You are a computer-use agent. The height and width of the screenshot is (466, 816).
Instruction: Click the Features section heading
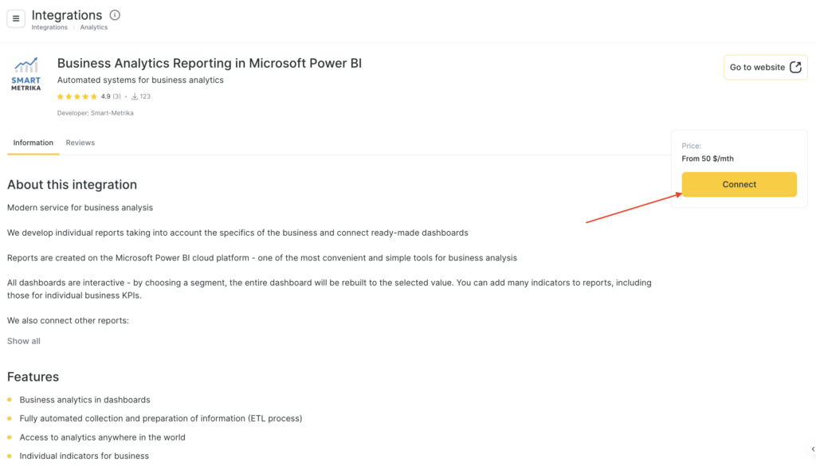pyautogui.click(x=33, y=377)
